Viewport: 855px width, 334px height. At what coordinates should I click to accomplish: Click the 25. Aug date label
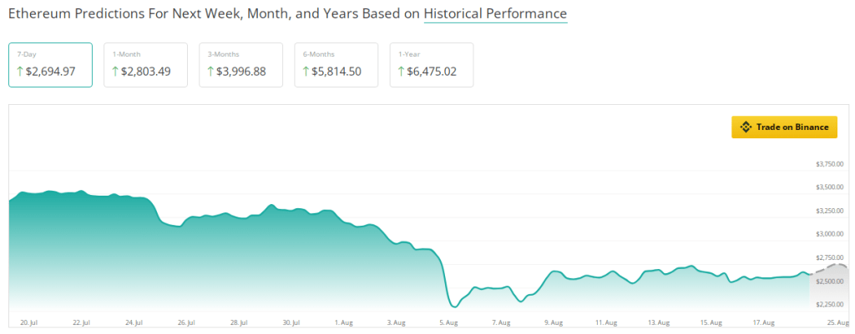click(840, 322)
